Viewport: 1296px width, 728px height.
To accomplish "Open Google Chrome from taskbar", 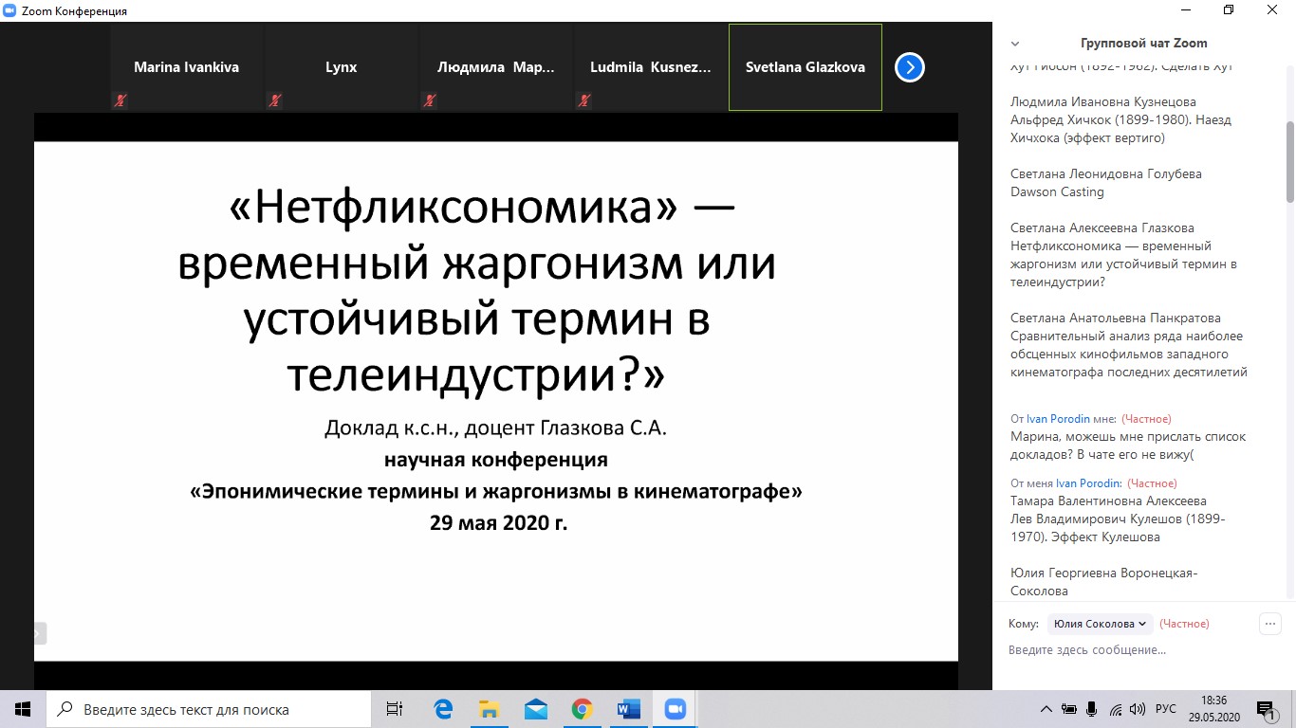I will (583, 709).
